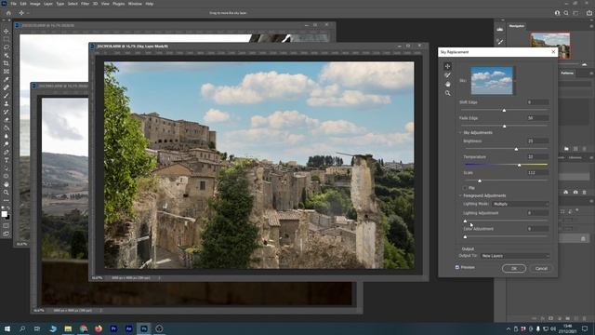595x335 pixels.
Task: Go to the Photoshop Home screen
Action: pyautogui.click(x=8, y=13)
